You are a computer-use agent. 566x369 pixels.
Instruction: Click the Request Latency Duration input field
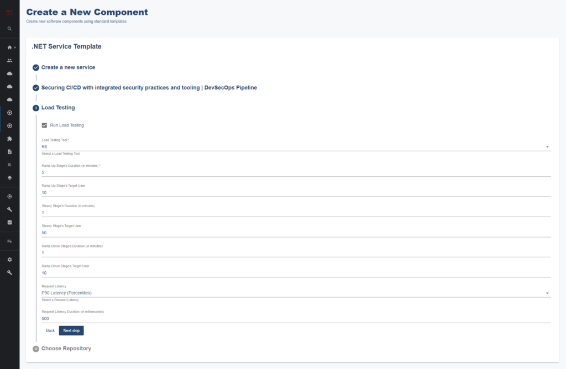click(x=296, y=318)
